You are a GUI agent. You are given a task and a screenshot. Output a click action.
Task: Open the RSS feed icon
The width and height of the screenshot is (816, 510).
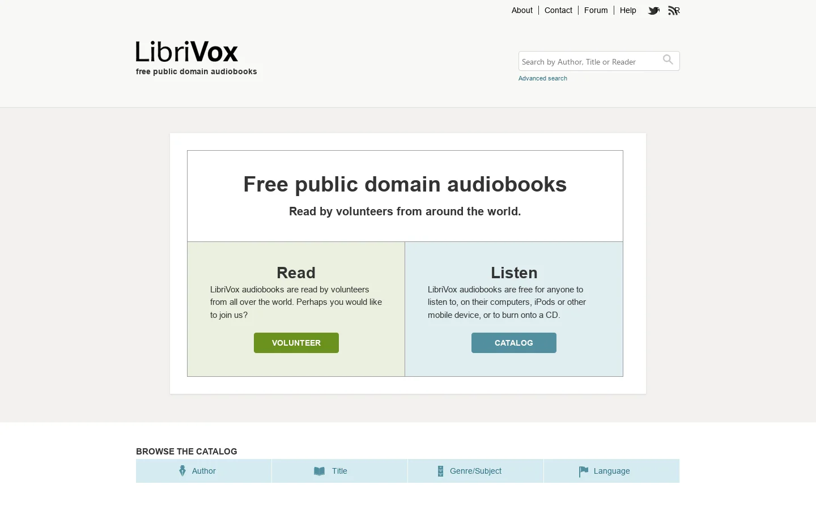(x=674, y=10)
